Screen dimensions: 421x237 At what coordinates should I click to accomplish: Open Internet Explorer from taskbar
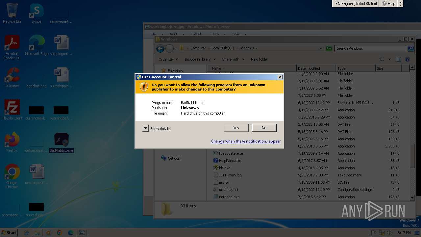click(26, 233)
